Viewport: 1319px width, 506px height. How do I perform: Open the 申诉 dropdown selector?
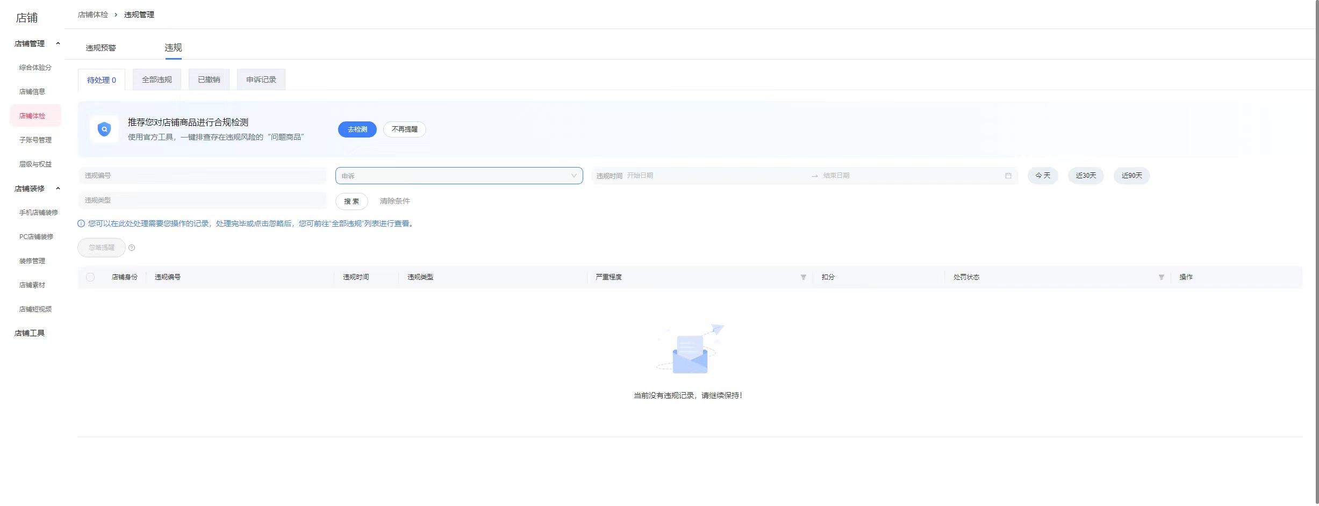point(458,176)
